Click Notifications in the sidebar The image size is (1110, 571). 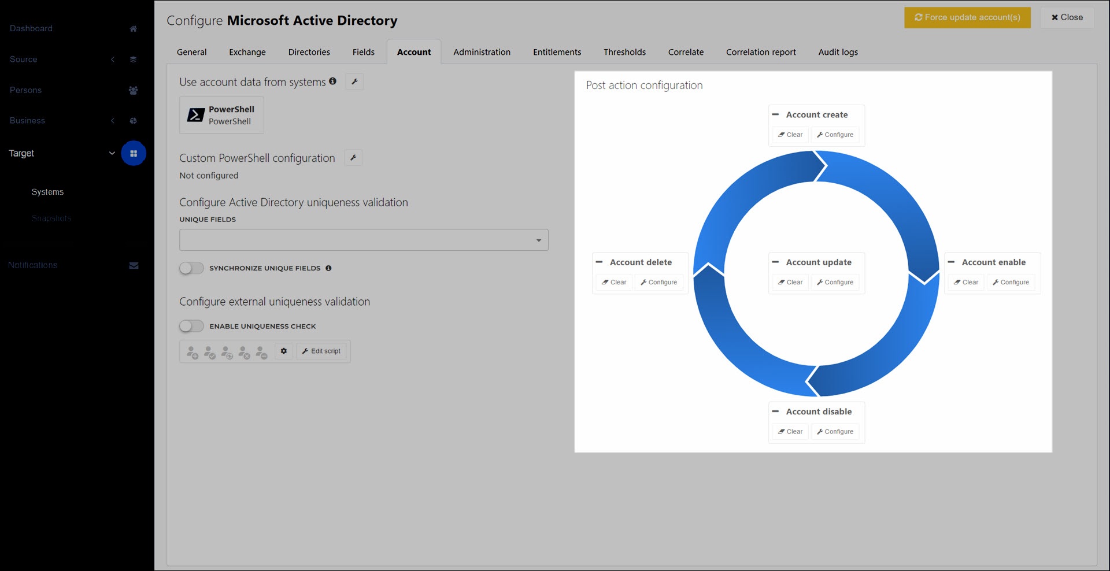33,265
